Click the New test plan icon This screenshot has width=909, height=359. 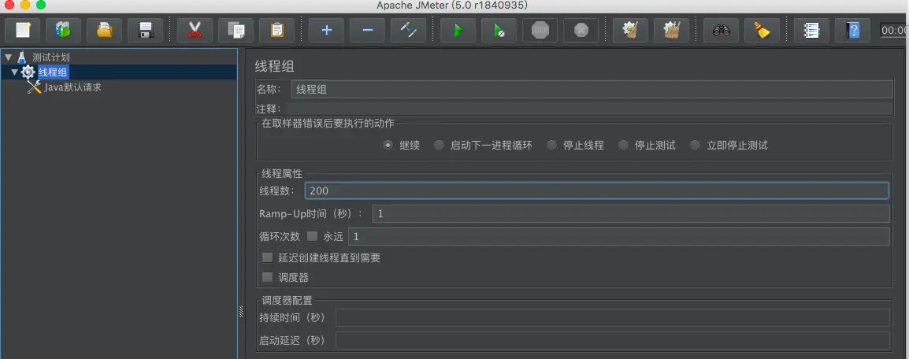pos(22,30)
